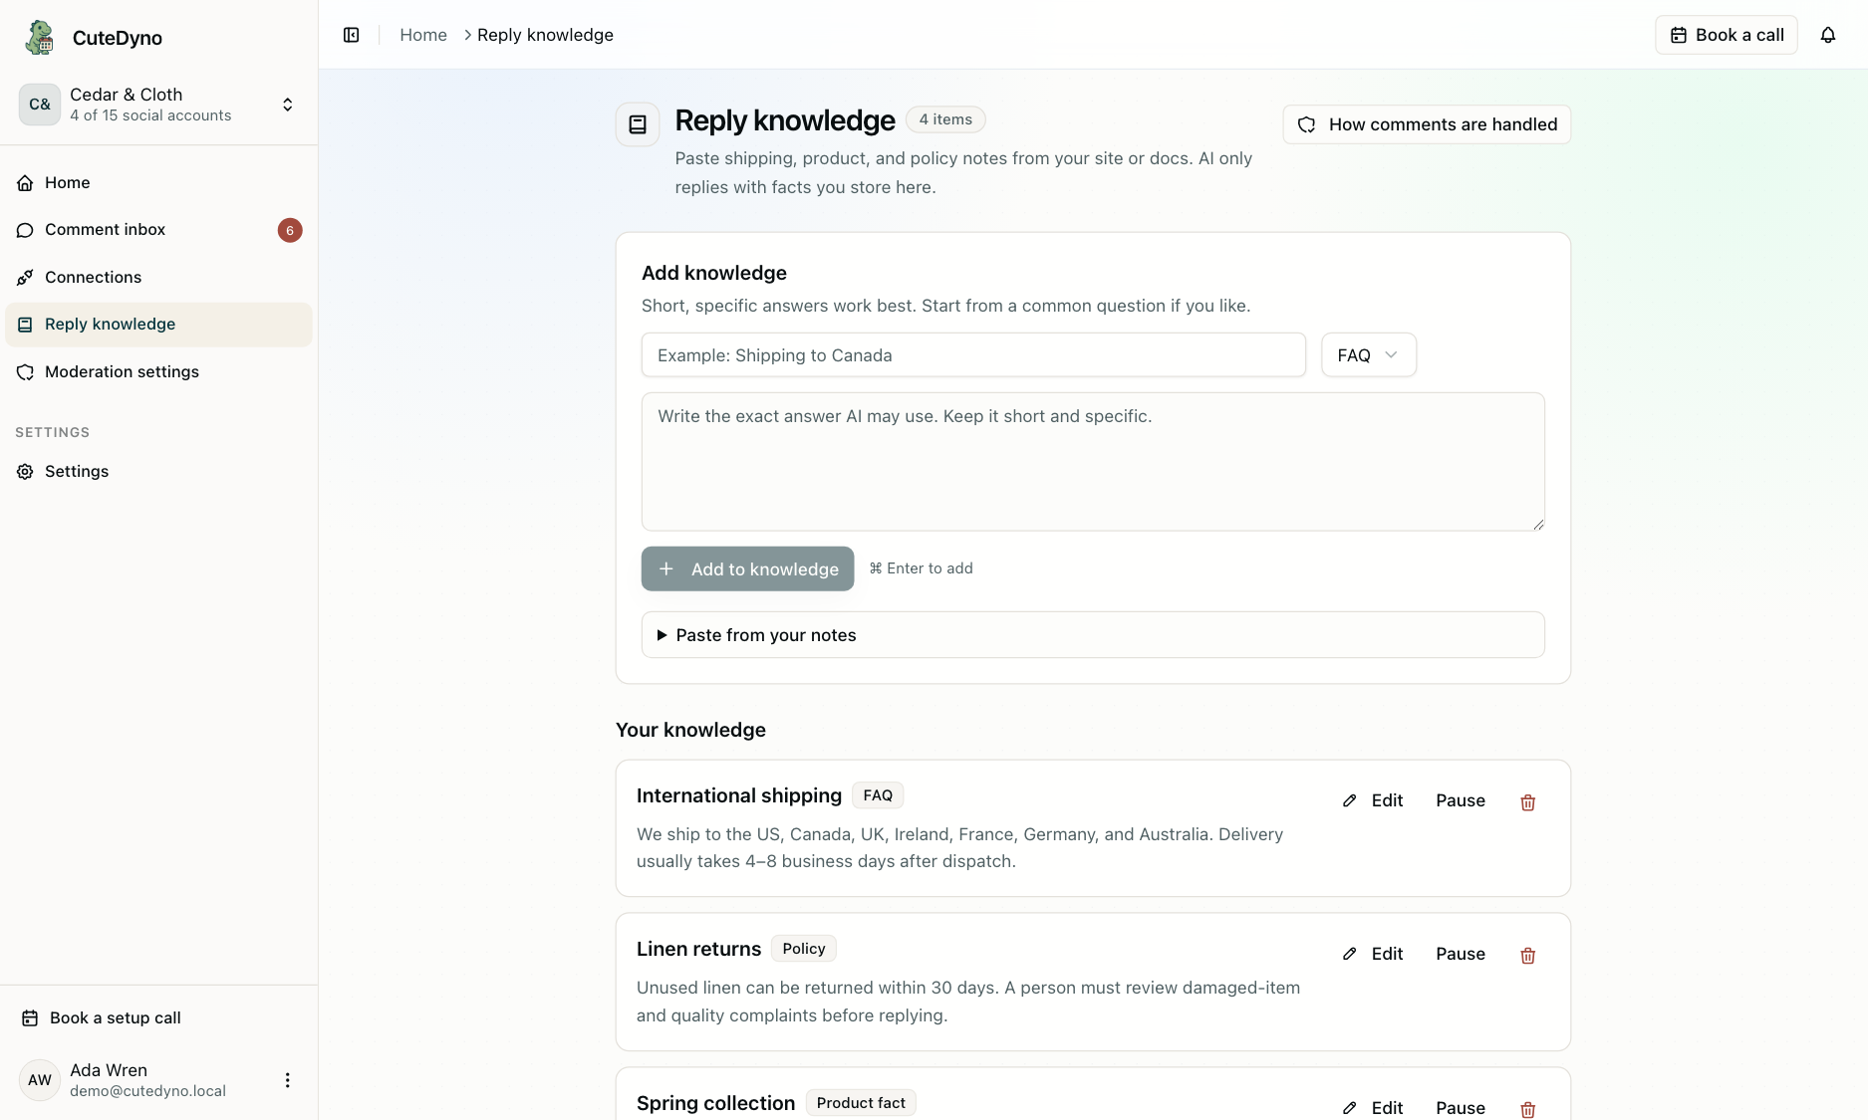The height and width of the screenshot is (1120, 1868).
Task: Focus the exact answer text area
Action: 1093,462
